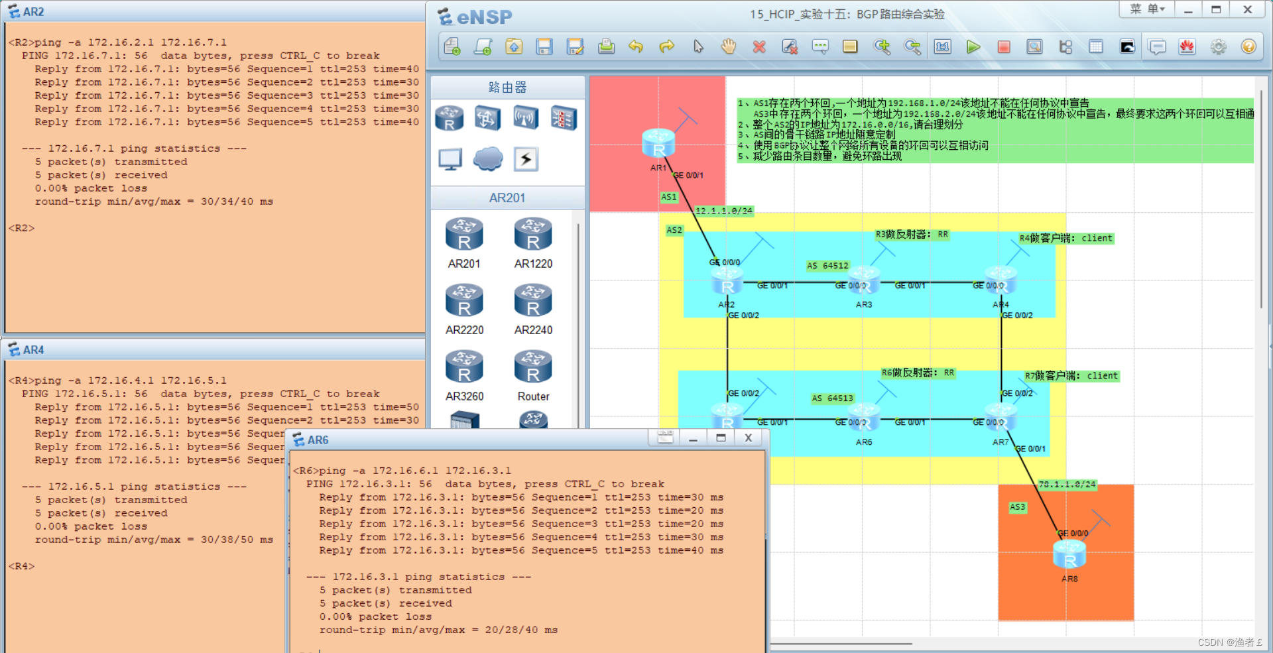The height and width of the screenshot is (653, 1273).
Task: Open the Huawei official site icon
Action: click(x=1187, y=46)
